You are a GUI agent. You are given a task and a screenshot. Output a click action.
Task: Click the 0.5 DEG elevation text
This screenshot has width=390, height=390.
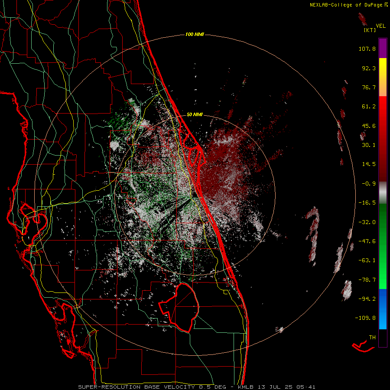pyautogui.click(x=212, y=387)
